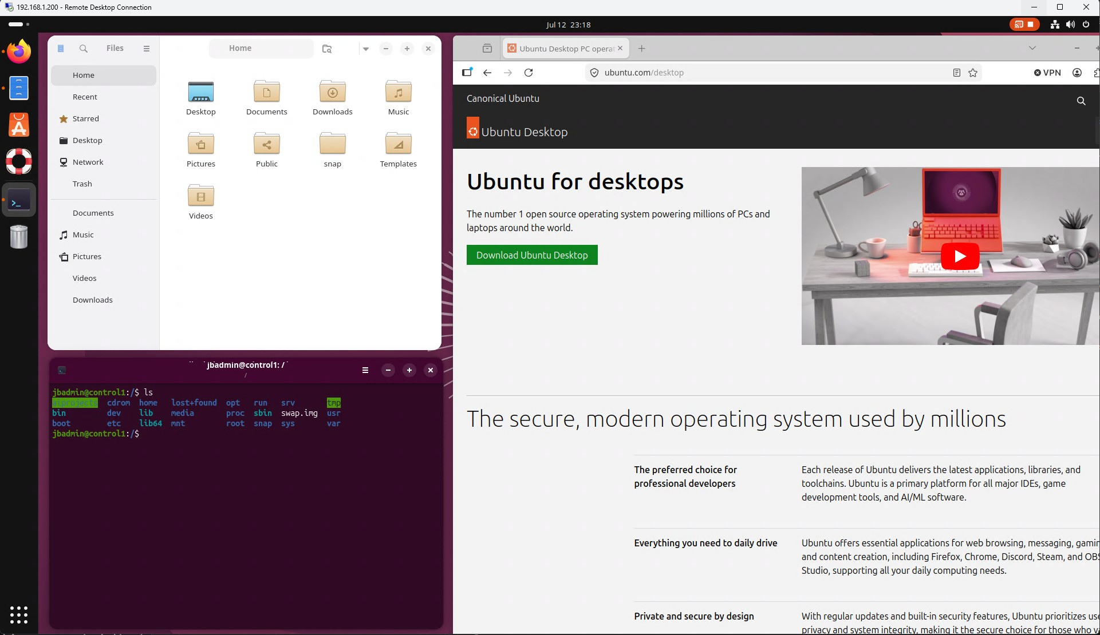Open the Files app in the dock
This screenshot has width=1100, height=635.
(19, 88)
